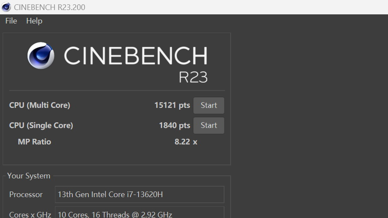Click the Cinebench sphere logo in the panel
Viewport: 388px width, 218px height.
coord(41,56)
